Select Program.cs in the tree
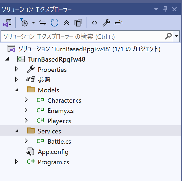This screenshot has width=182, height=181. coord(53,162)
